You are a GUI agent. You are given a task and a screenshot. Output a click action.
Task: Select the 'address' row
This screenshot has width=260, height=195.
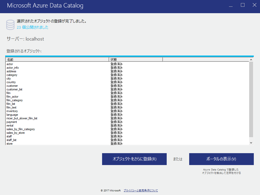(x=127, y=71)
